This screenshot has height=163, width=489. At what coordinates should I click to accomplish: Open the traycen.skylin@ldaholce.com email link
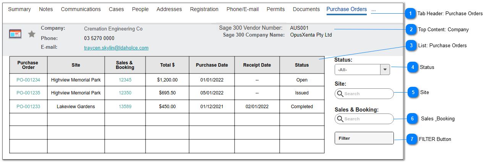pyautogui.click(x=116, y=48)
